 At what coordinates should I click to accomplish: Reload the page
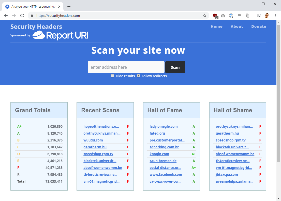tap(22, 16)
